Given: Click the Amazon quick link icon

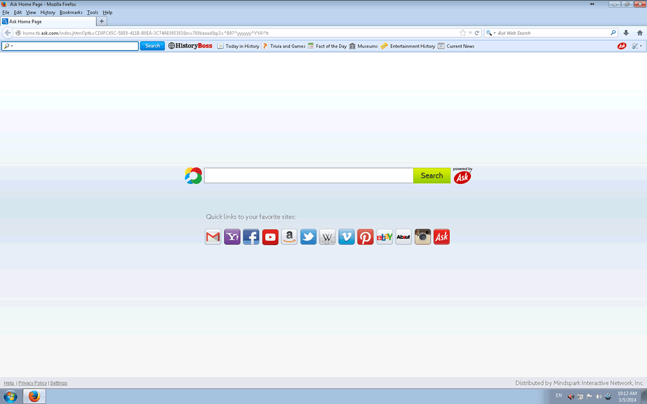Looking at the screenshot, I should pyautogui.click(x=289, y=237).
